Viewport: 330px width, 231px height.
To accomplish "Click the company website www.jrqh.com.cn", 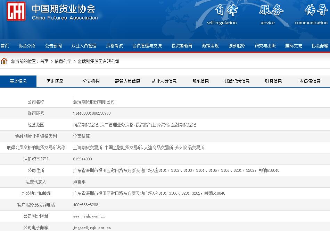I will [89, 216].
